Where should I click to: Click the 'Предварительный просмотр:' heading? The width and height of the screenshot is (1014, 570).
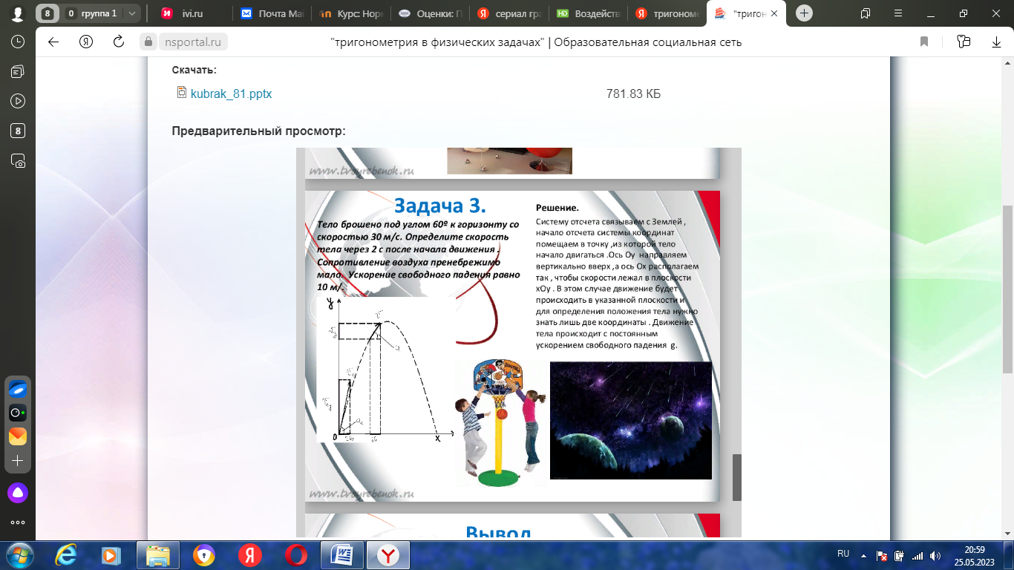coord(258,131)
